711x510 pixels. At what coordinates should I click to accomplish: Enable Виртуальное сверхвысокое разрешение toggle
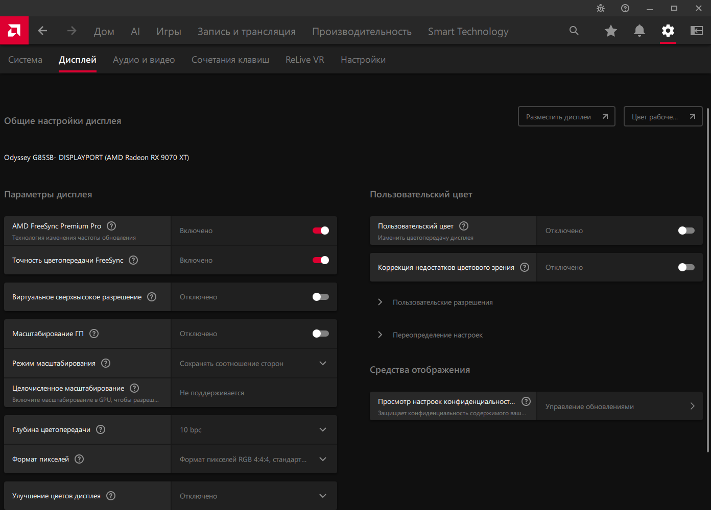[321, 297]
